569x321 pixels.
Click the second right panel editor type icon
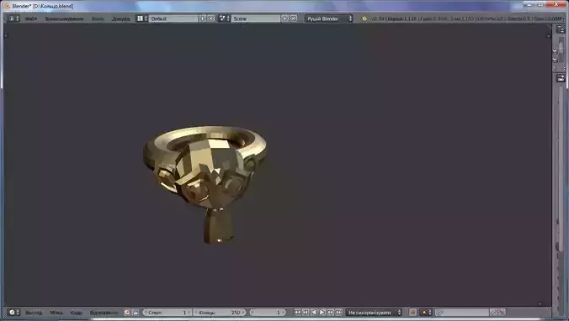(561, 78)
